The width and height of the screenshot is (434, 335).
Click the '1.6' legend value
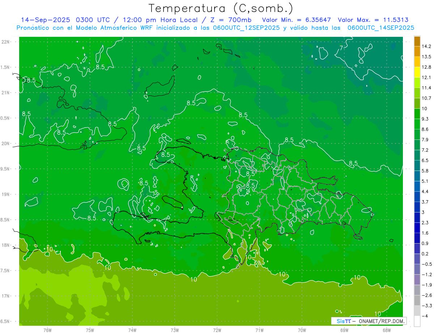[x=425, y=233]
